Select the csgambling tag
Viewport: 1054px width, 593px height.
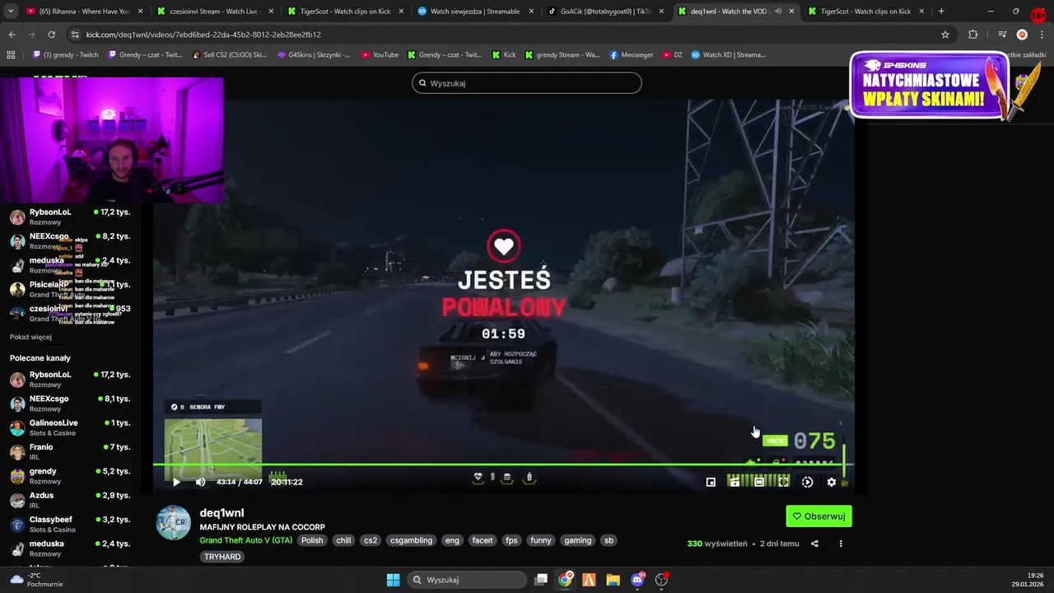[x=411, y=540]
